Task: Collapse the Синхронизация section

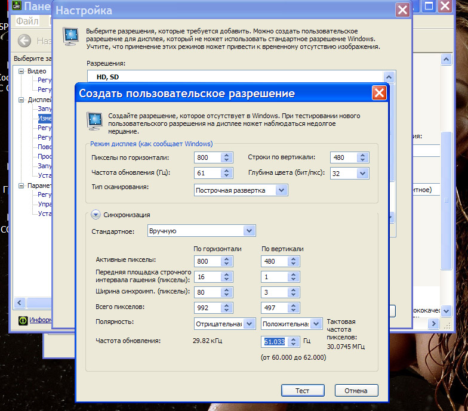Action: (96, 215)
